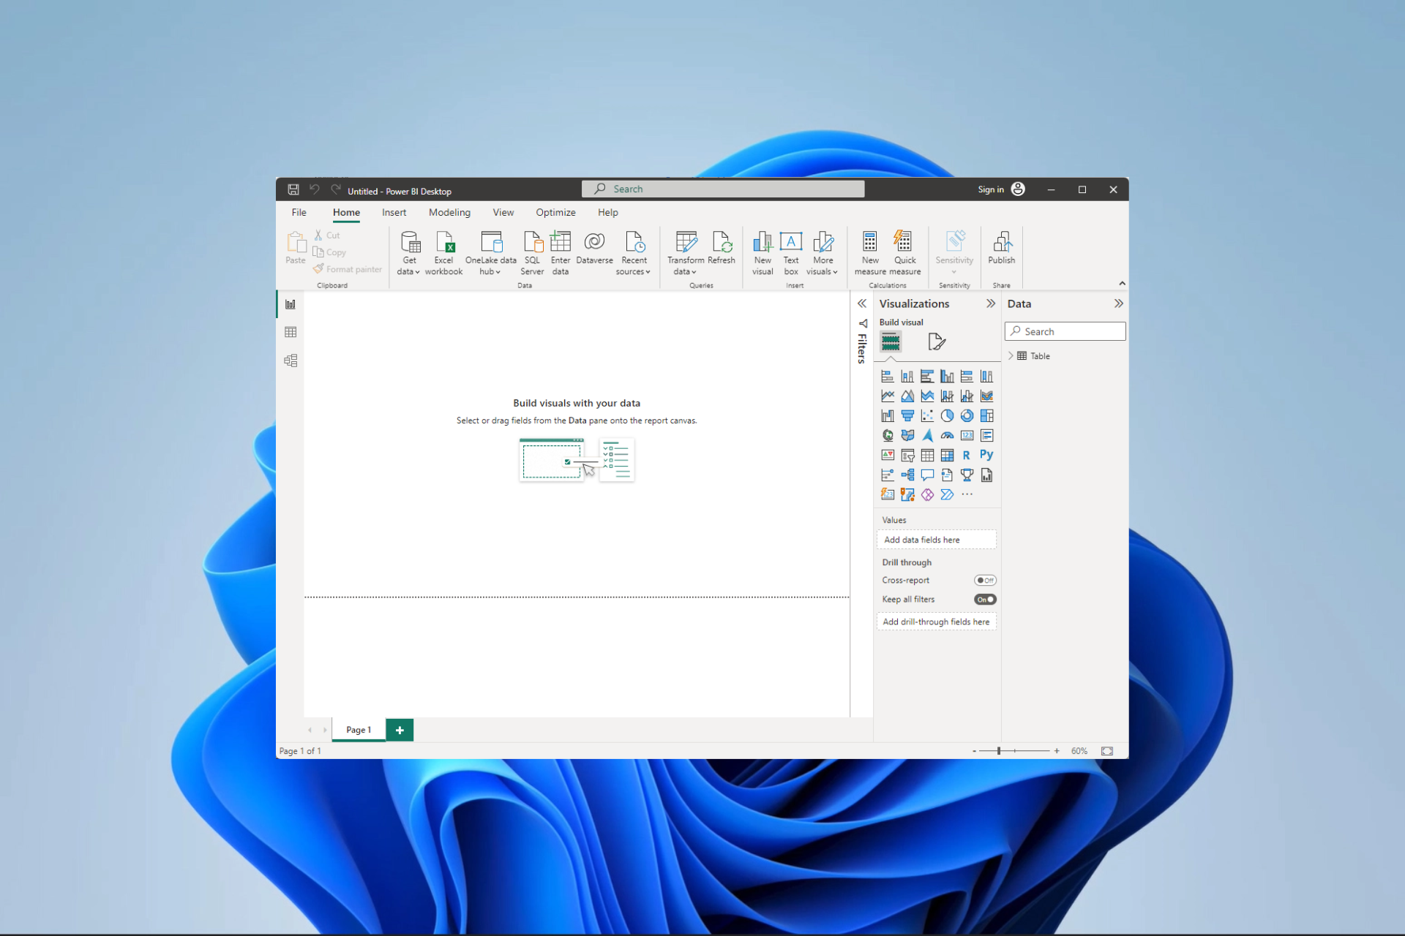Image resolution: width=1405 pixels, height=936 pixels.
Task: Select the KPI visual
Action: tap(888, 456)
